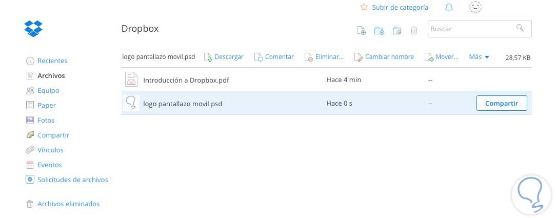Open thumbnail of logo pantallazo movil.psd

pos(131,103)
